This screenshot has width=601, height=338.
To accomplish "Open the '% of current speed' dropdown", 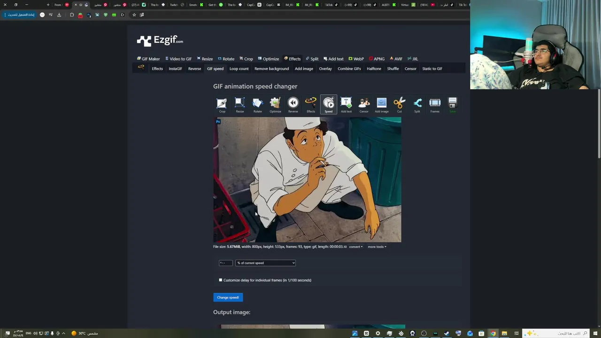I will tap(265, 263).
